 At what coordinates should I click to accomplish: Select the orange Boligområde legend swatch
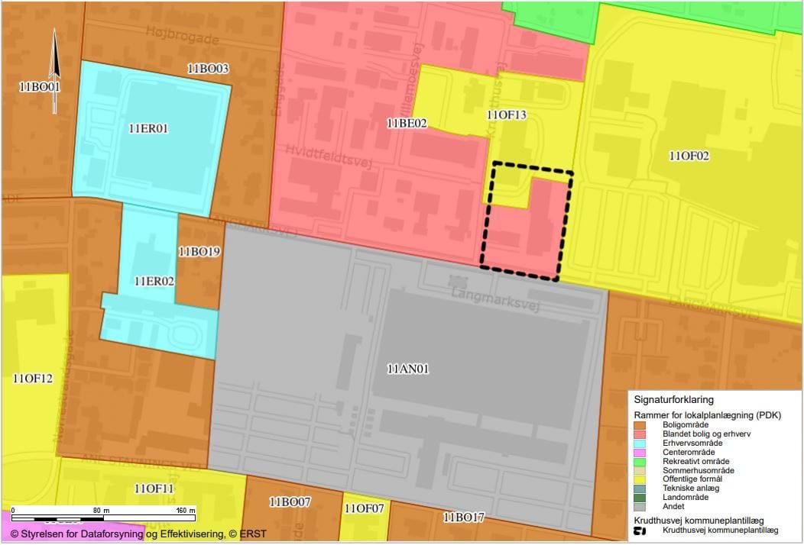click(x=640, y=424)
